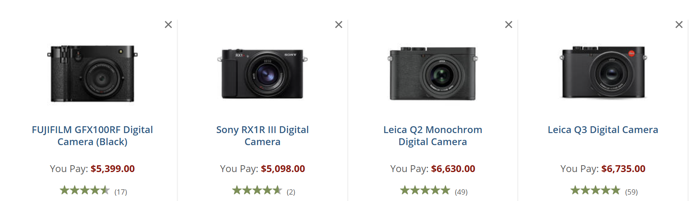Click the Leica Q2 Monochrom camera image
Image resolution: width=698 pixels, height=201 pixels.
(433, 74)
